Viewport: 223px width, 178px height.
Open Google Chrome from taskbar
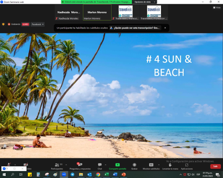pyautogui.click(x=98, y=175)
